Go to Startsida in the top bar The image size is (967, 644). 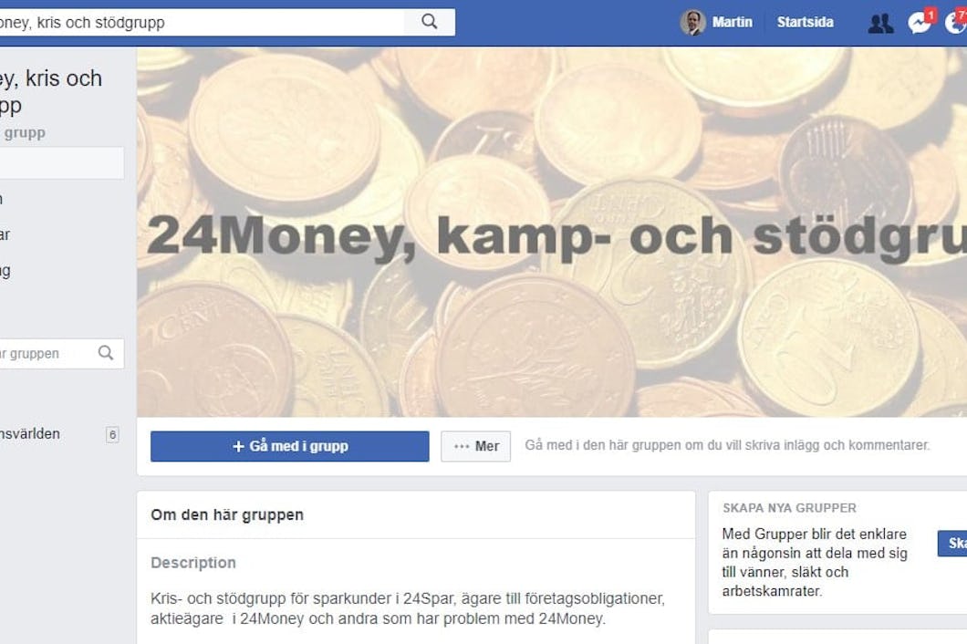[805, 22]
